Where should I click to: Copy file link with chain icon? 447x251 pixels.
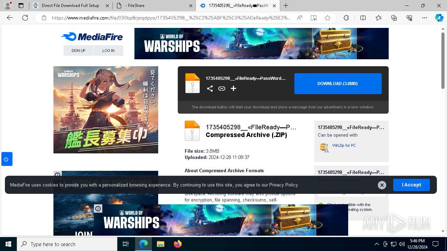pos(221,89)
